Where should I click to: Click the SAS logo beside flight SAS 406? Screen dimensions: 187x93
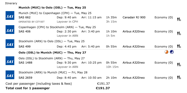[10, 30]
